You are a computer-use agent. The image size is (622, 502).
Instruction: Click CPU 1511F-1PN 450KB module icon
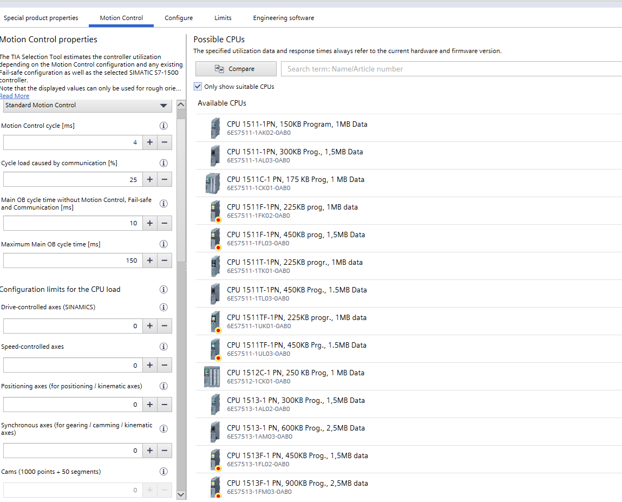pos(215,238)
